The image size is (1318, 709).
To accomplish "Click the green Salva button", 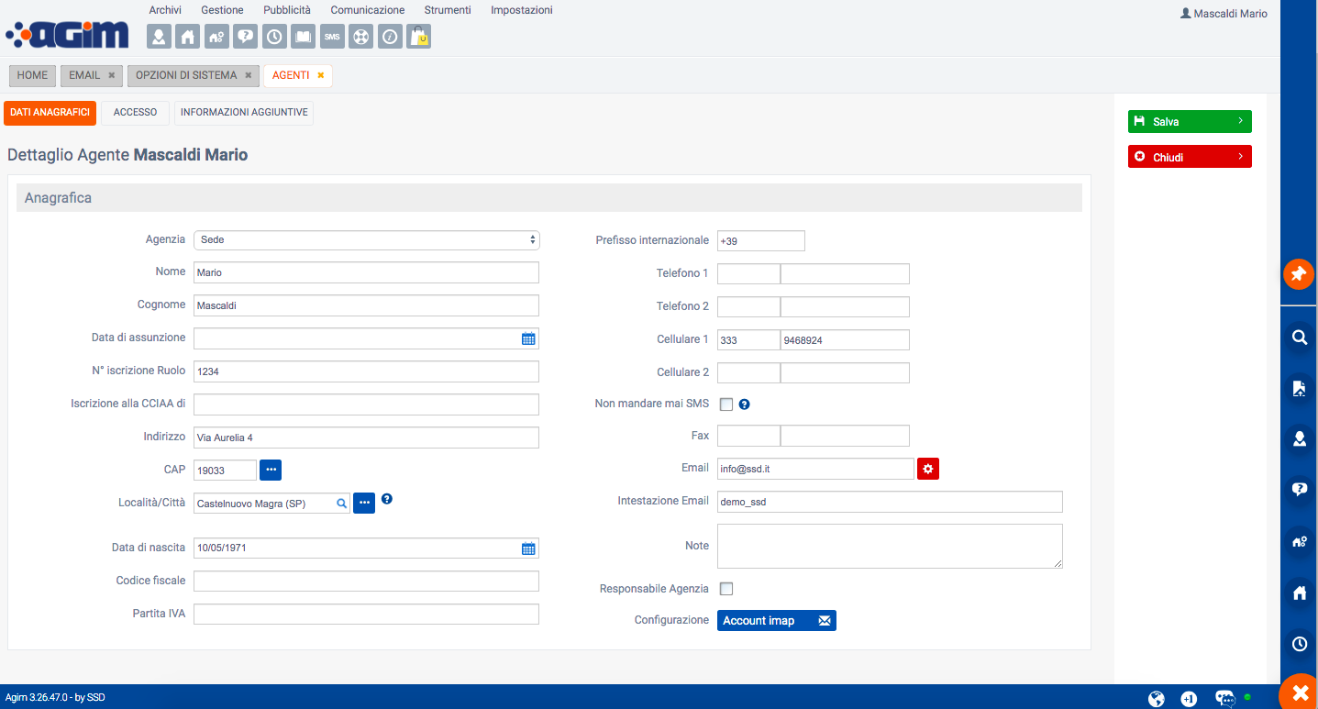I will [1190, 121].
